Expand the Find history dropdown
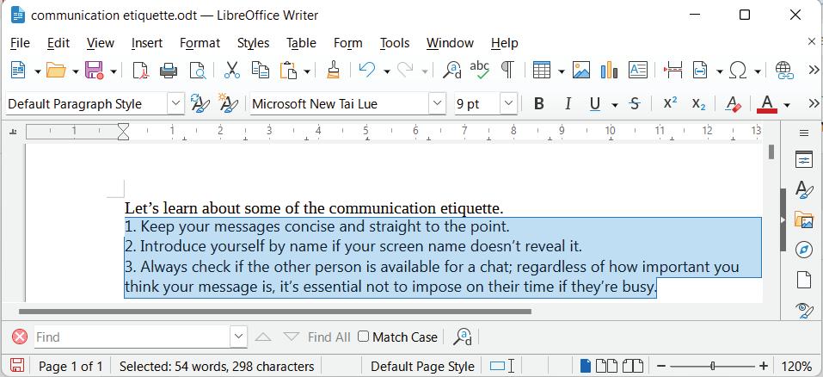This screenshot has width=823, height=377. tap(238, 337)
